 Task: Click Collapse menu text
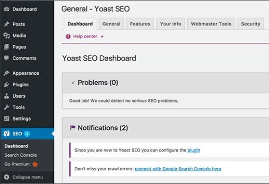click(x=27, y=177)
